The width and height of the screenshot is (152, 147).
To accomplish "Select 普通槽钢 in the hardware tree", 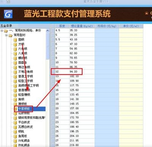I will 24,90.
